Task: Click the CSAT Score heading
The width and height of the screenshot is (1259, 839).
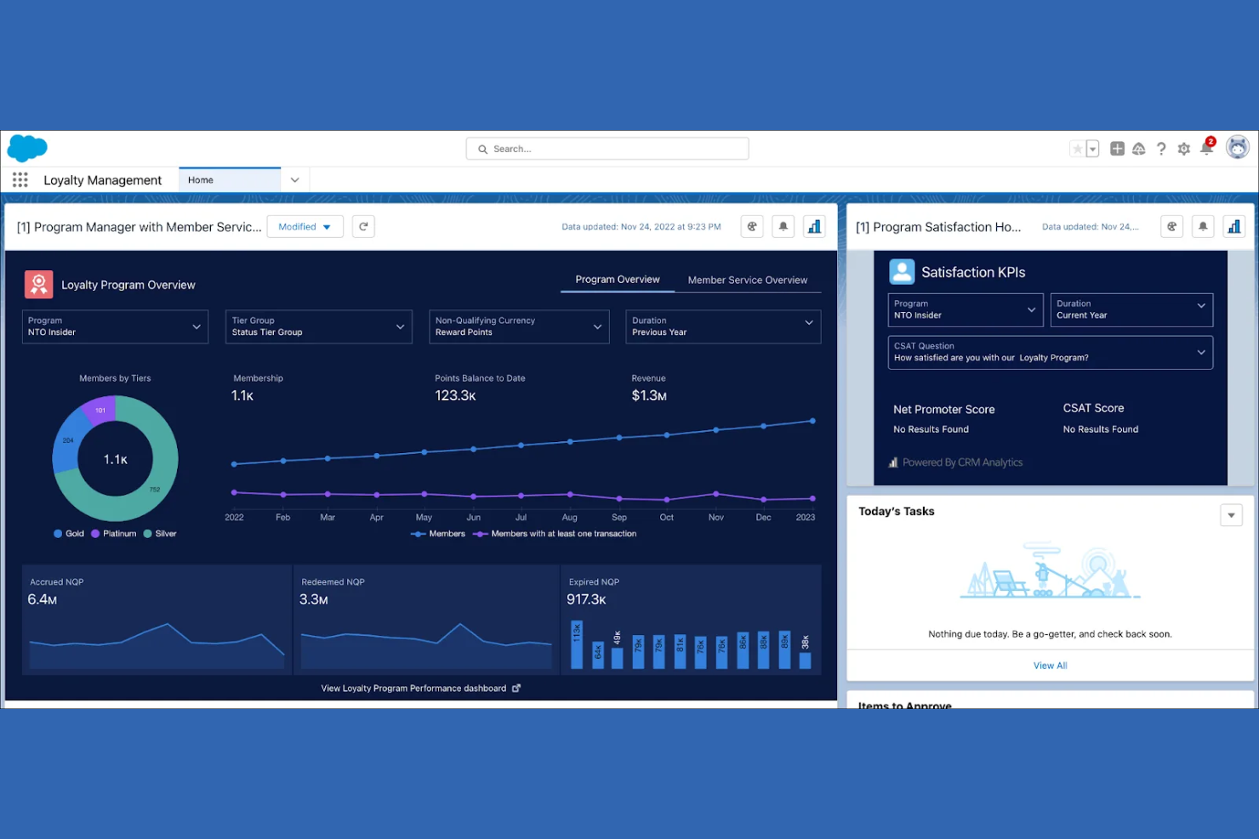Action: tap(1094, 408)
